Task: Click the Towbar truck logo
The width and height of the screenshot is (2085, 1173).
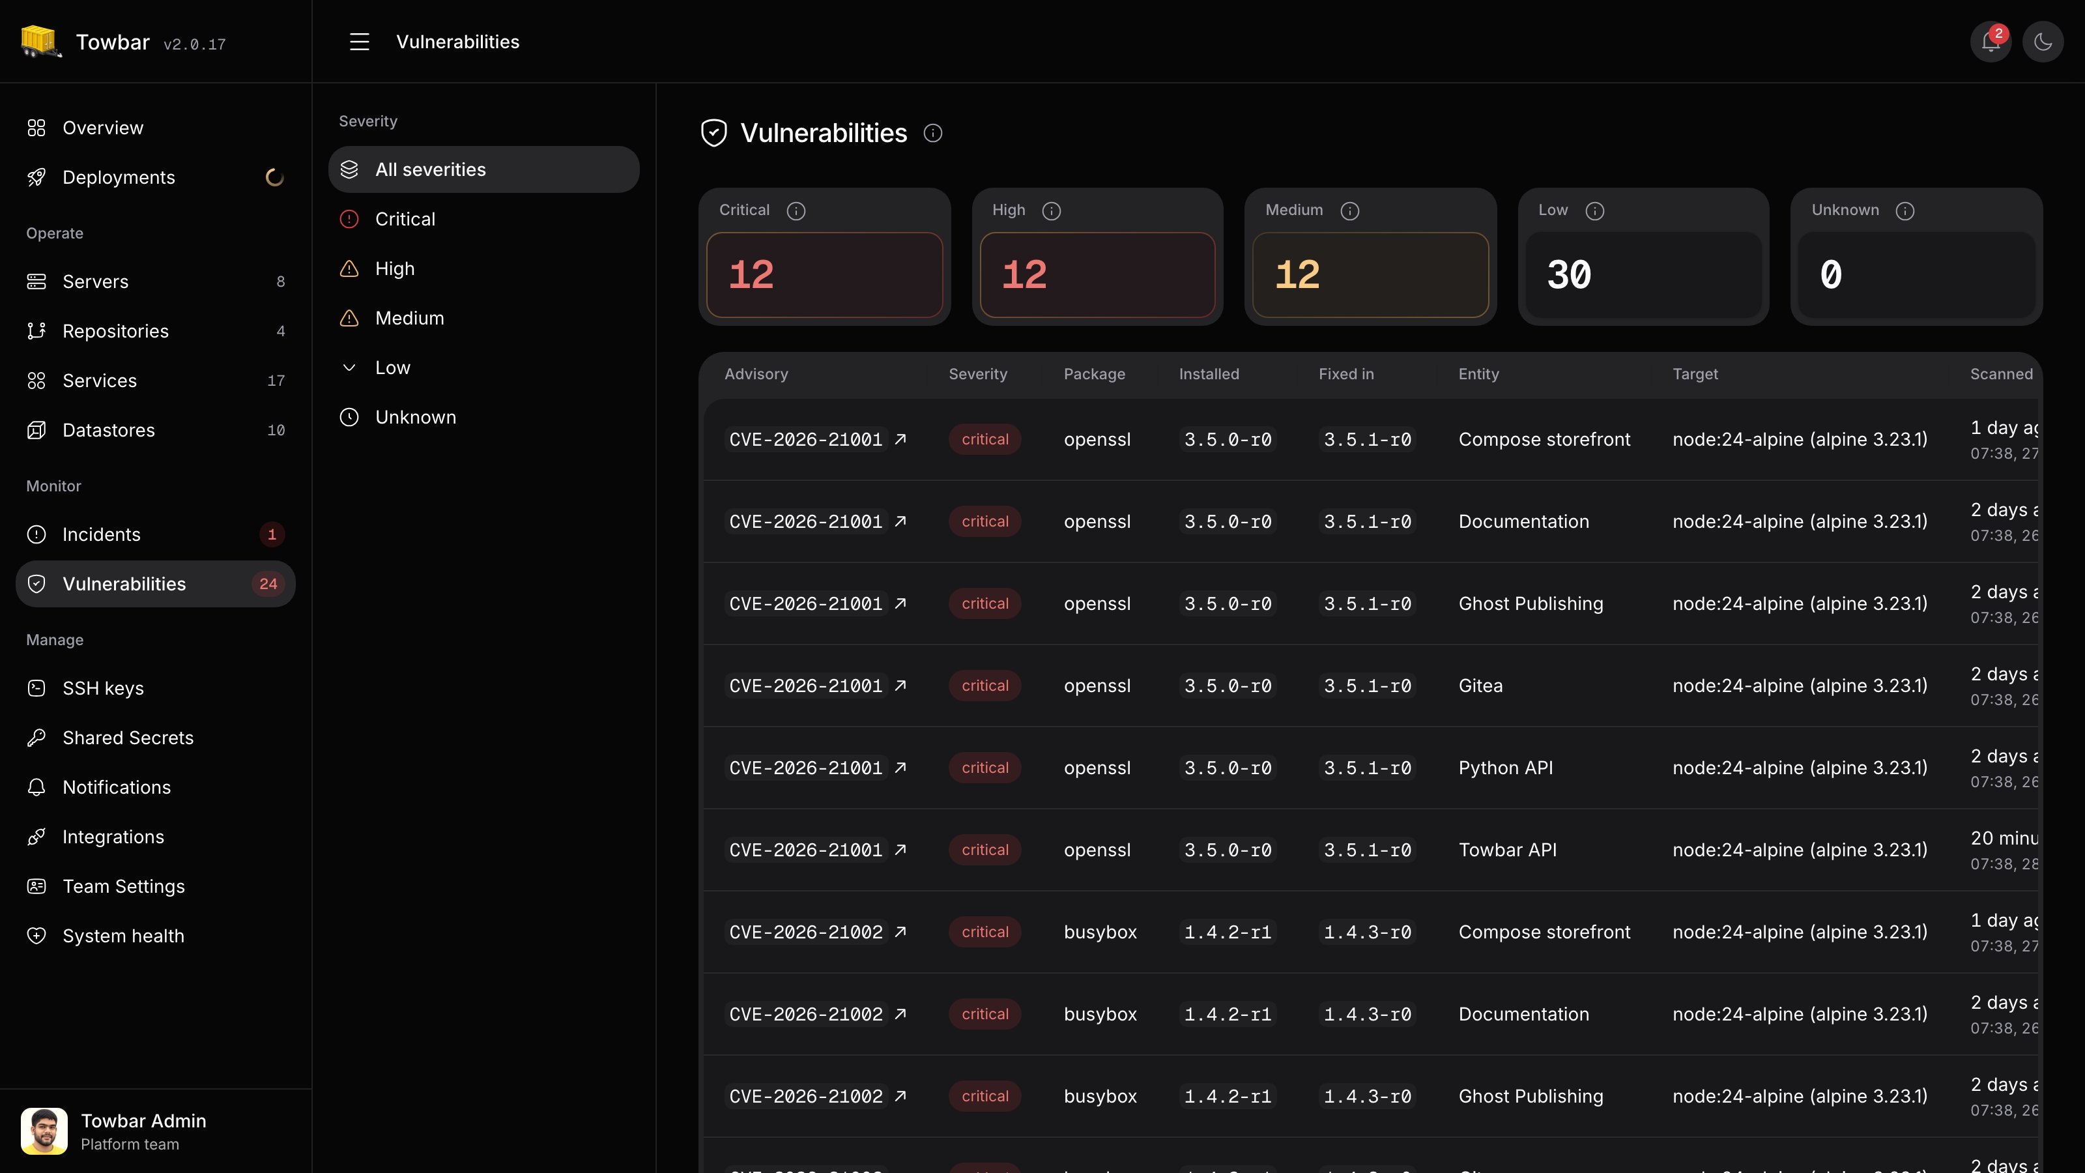Action: click(40, 41)
